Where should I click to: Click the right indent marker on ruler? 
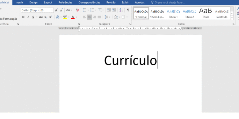pos(181,29)
